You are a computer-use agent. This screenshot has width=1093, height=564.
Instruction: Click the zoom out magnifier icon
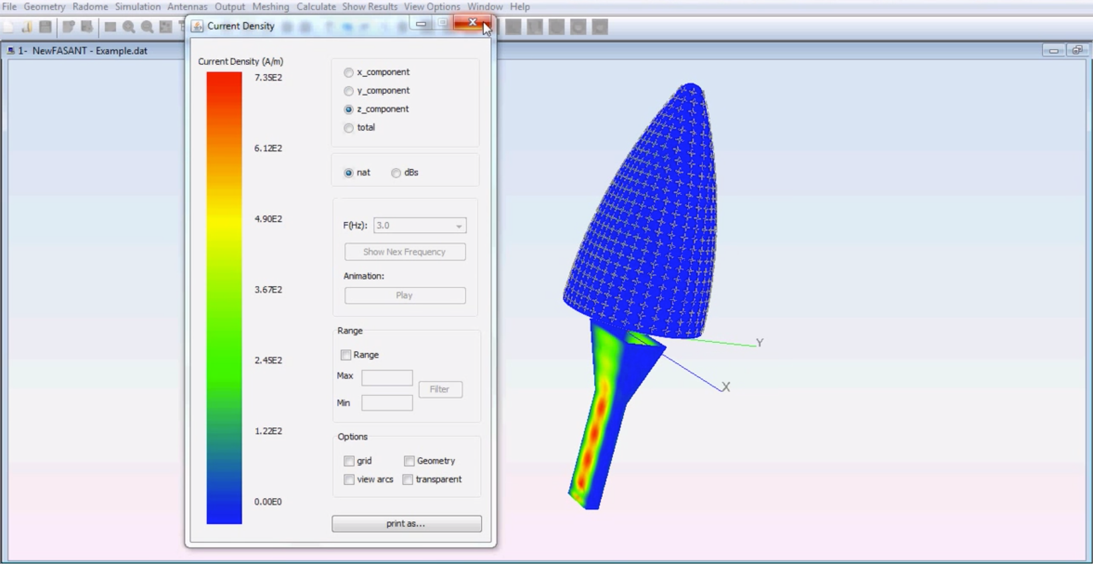coord(147,27)
